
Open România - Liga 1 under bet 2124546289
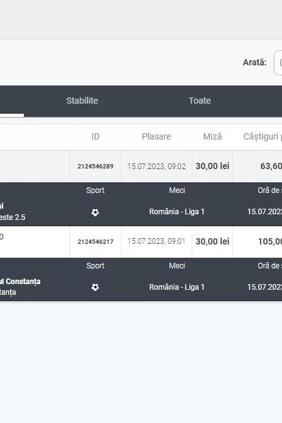point(177,212)
